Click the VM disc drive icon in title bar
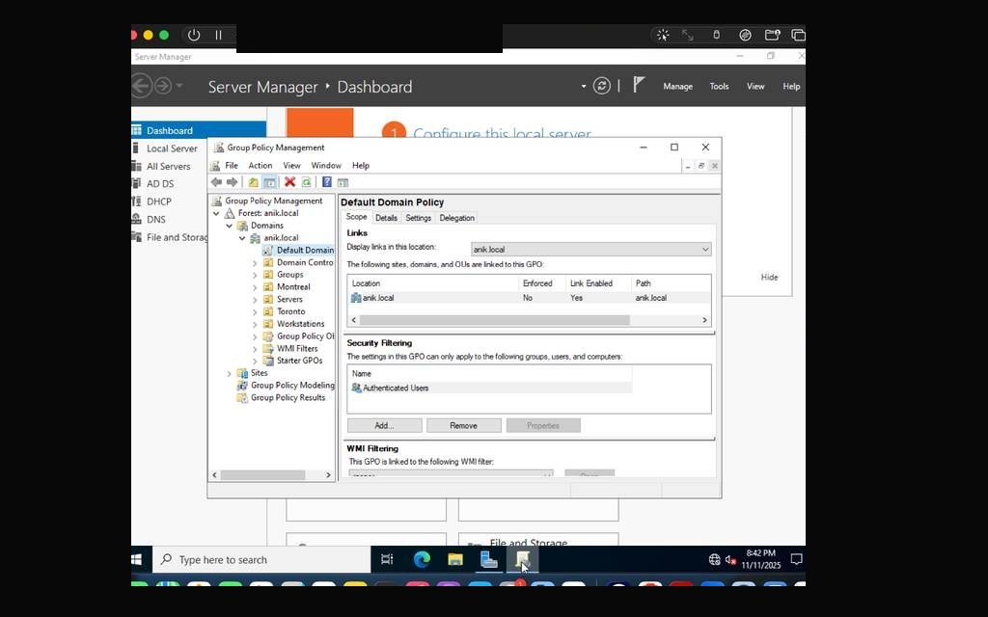988x617 pixels. [x=745, y=36]
